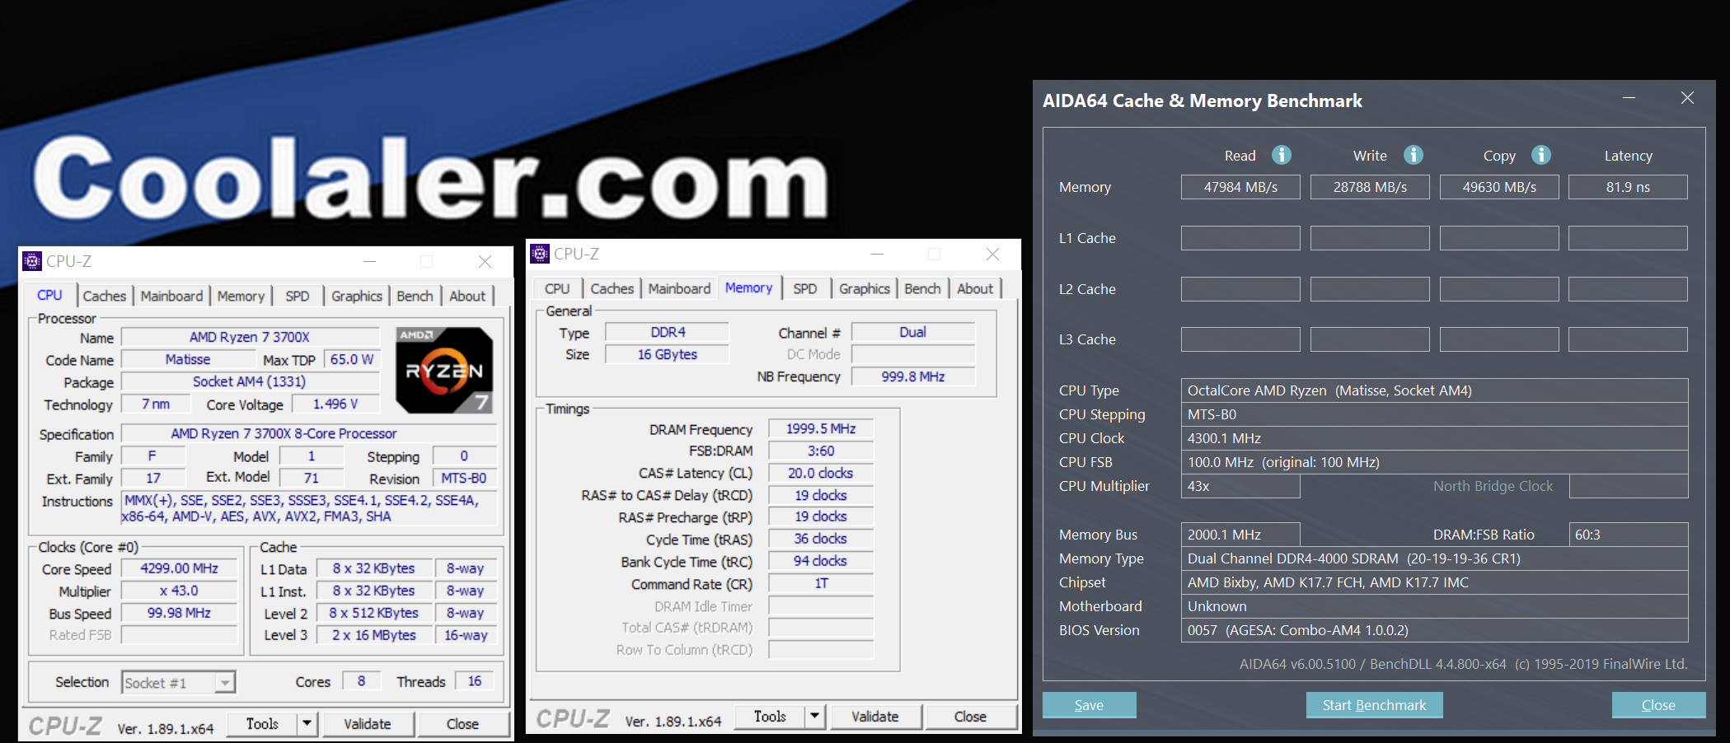This screenshot has height=743, width=1730.
Task: Close the left CPU-Z window with X
Action: (x=485, y=261)
